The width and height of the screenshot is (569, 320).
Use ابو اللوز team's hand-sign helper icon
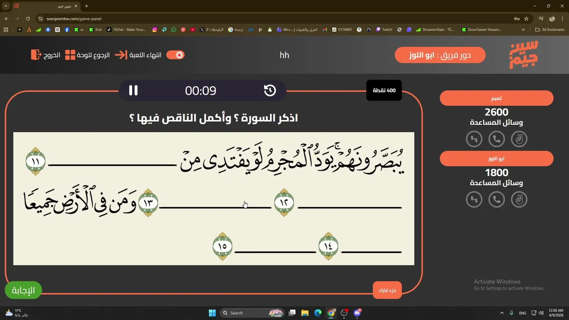tap(519, 200)
